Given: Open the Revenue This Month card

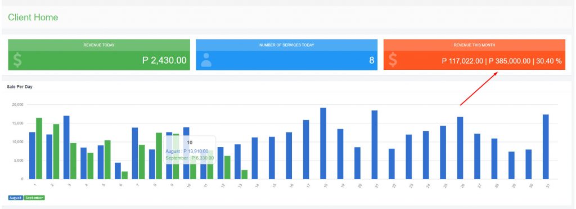Looking at the screenshot, I should (x=474, y=55).
